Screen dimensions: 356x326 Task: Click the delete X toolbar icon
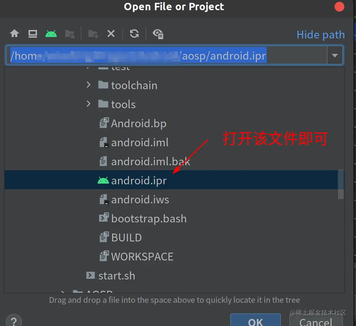point(111,34)
